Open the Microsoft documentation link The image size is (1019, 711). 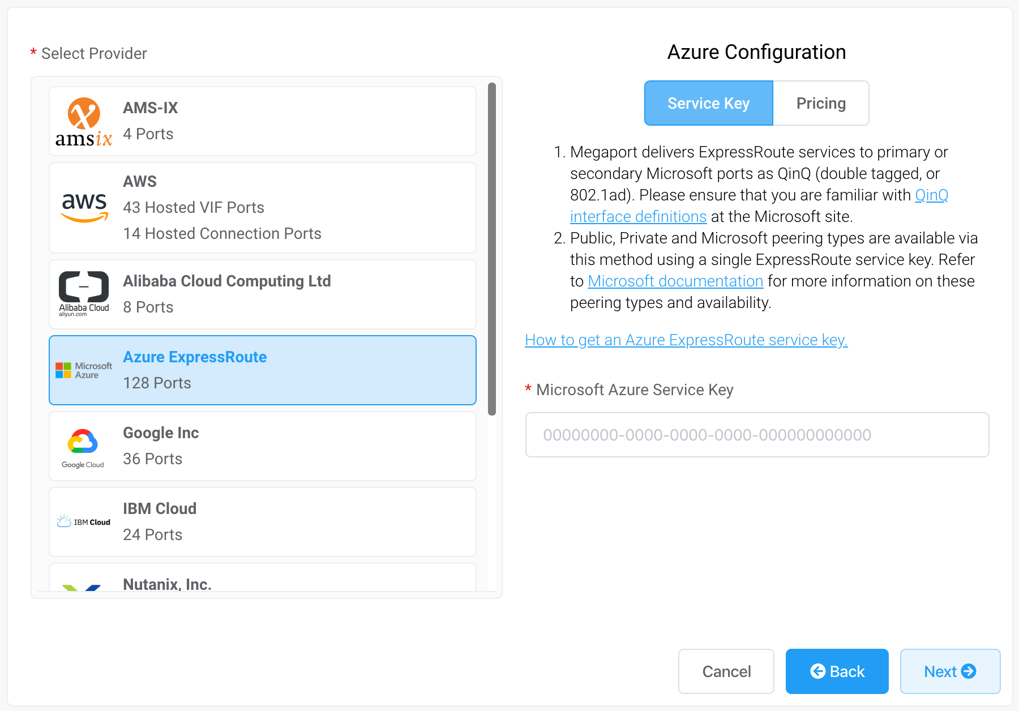(675, 281)
